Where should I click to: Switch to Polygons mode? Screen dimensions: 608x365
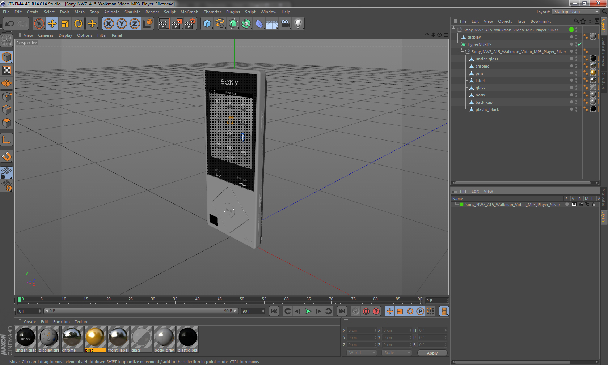(x=7, y=123)
